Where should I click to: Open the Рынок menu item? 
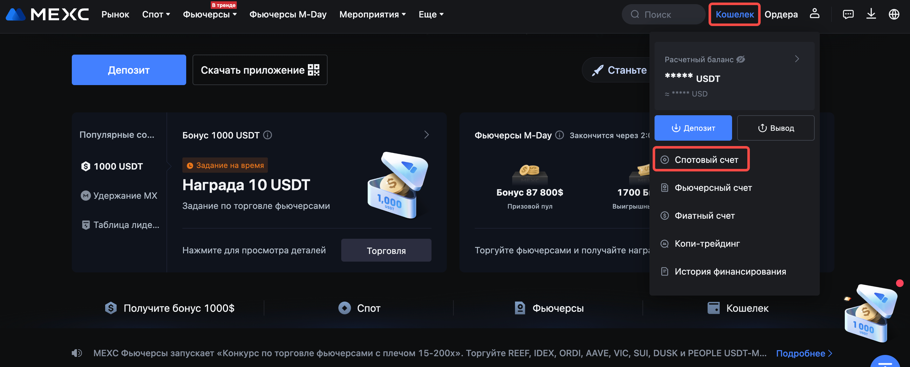tap(115, 15)
